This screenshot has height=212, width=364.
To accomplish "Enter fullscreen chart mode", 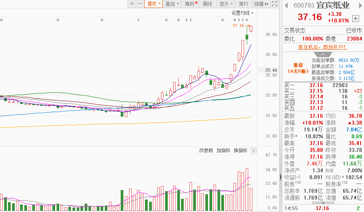I will (274, 4).
